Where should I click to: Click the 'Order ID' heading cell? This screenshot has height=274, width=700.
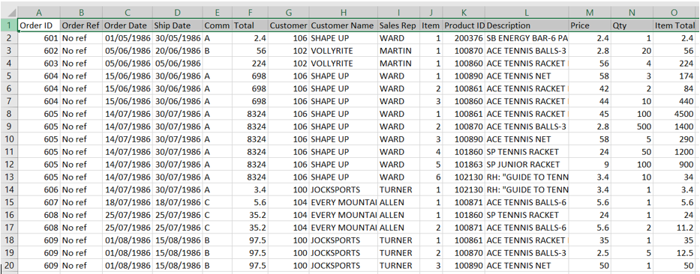[x=39, y=25]
